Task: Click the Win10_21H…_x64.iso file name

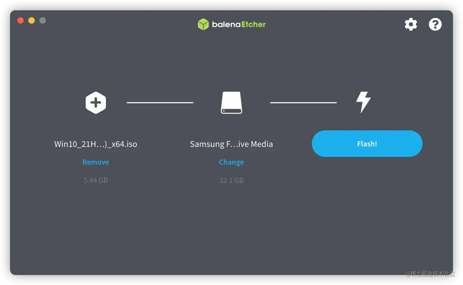Action: [x=96, y=144]
